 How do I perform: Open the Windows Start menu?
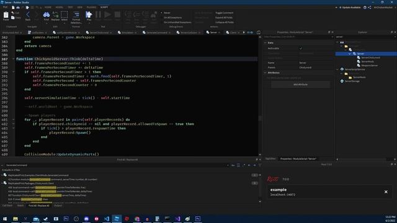pos(5,219)
